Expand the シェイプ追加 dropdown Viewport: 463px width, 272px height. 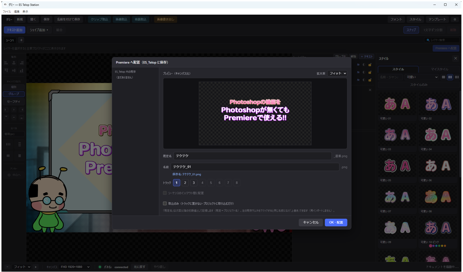pyautogui.click(x=39, y=30)
